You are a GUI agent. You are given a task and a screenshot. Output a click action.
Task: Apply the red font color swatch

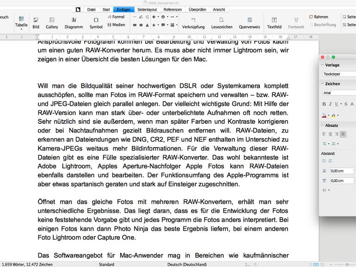324,115
